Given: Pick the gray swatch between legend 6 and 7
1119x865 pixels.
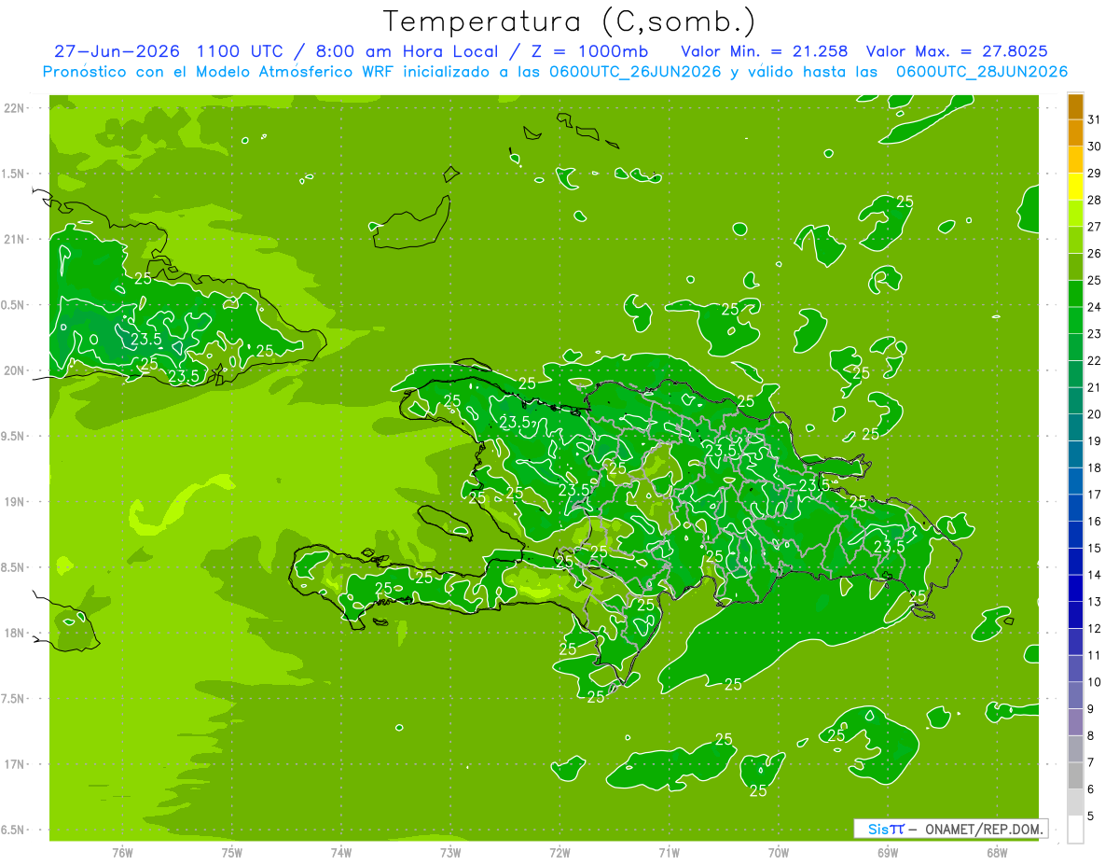Looking at the screenshot, I should pos(1075,776).
